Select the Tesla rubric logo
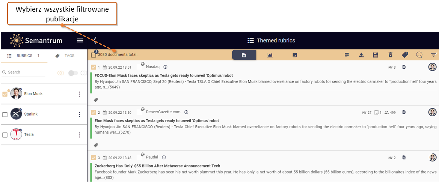439x185 pixels. 16,134
